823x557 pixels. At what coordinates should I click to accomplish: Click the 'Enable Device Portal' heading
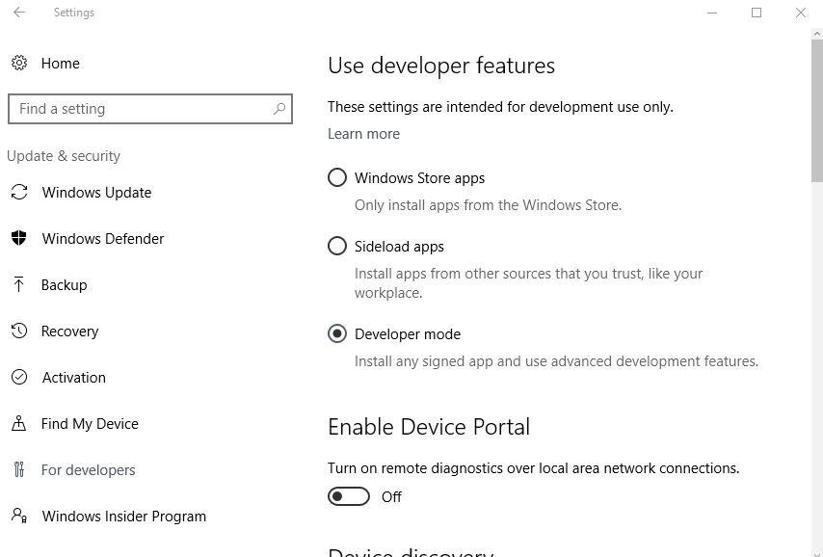click(429, 427)
